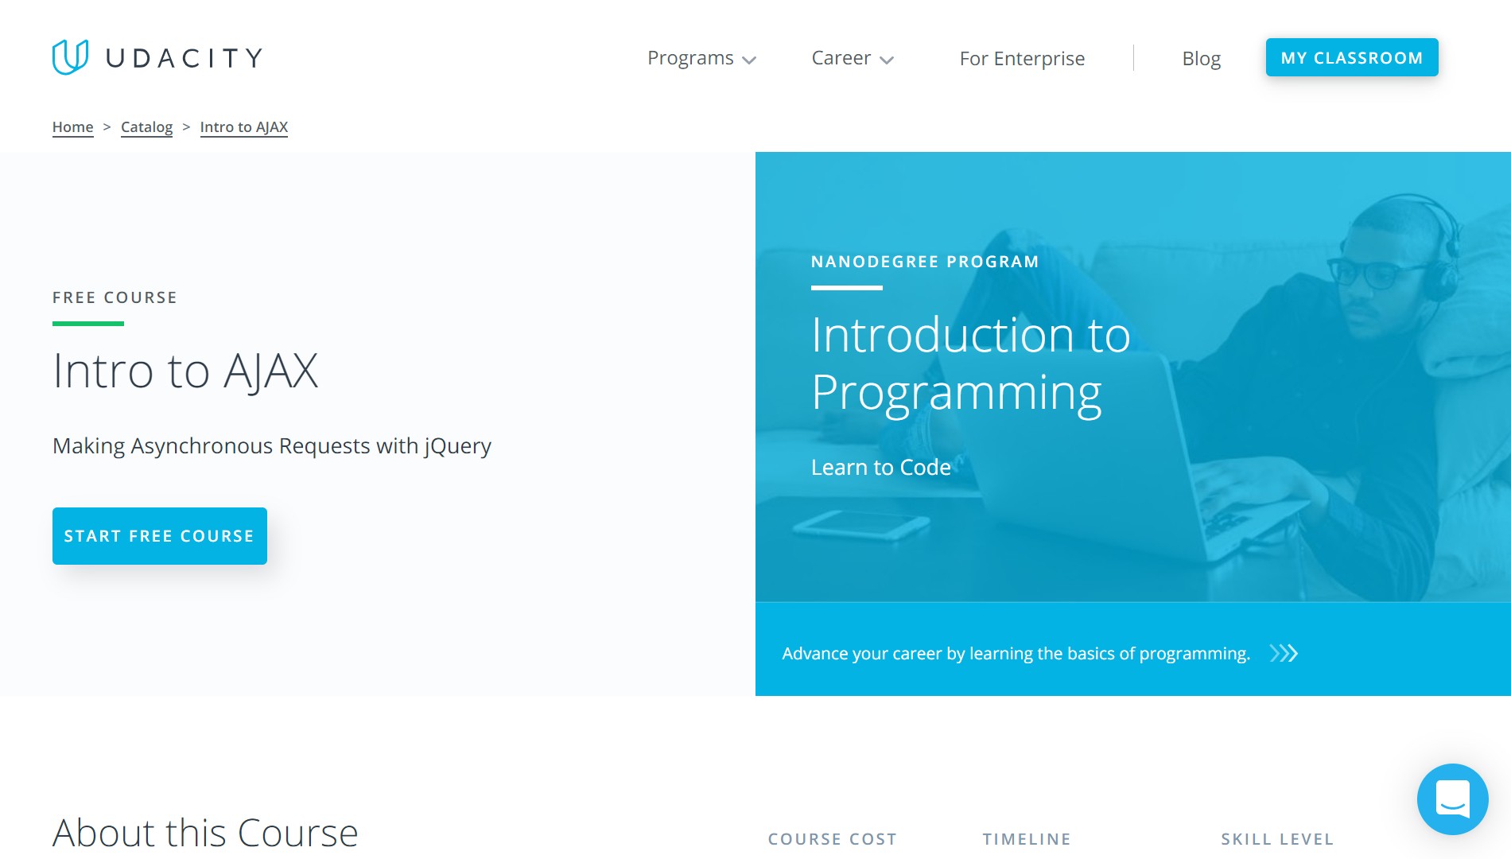Navigate to Catalog breadcrumb

[x=146, y=127]
